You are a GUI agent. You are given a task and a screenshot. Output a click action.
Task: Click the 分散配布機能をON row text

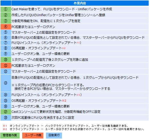(46, 21)
